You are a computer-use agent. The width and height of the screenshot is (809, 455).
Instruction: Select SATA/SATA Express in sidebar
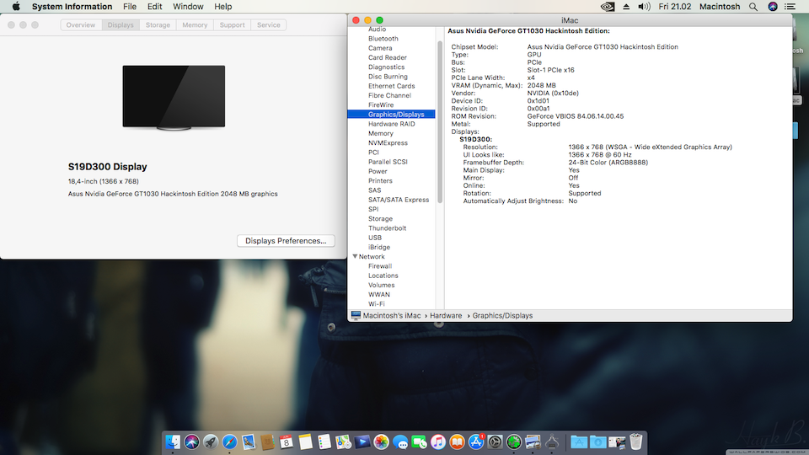tap(399, 200)
